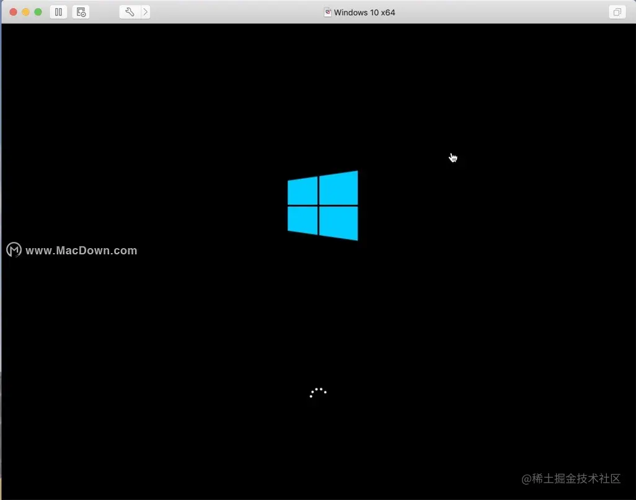
Task: Click the Windows 10 x64 title document icon
Action: [x=327, y=12]
